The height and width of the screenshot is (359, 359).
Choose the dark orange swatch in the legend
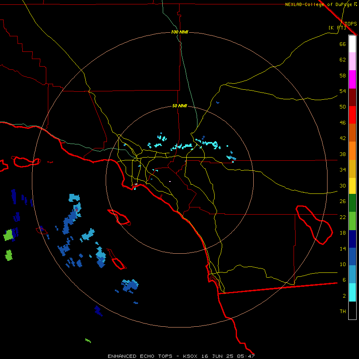tap(352, 133)
